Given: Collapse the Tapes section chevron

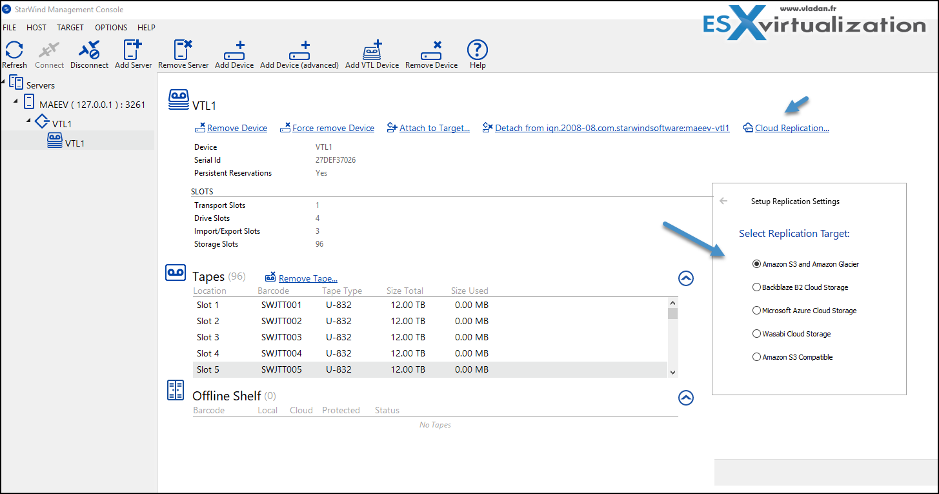Looking at the screenshot, I should 685,278.
